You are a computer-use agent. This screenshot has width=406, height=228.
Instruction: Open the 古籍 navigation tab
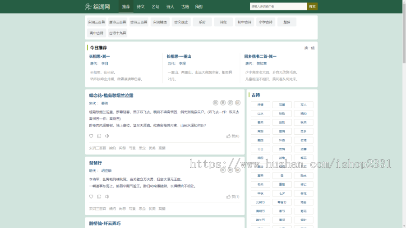tap(185, 7)
